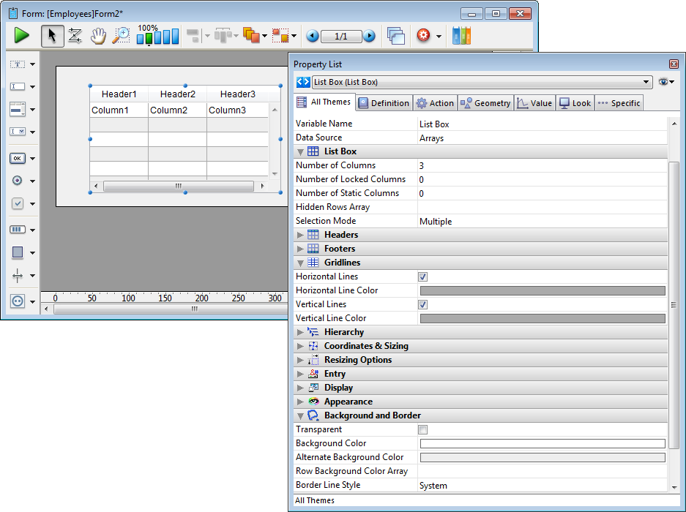Select the arrow selection tool
Screen dimensions: 686x512
[x=52, y=36]
